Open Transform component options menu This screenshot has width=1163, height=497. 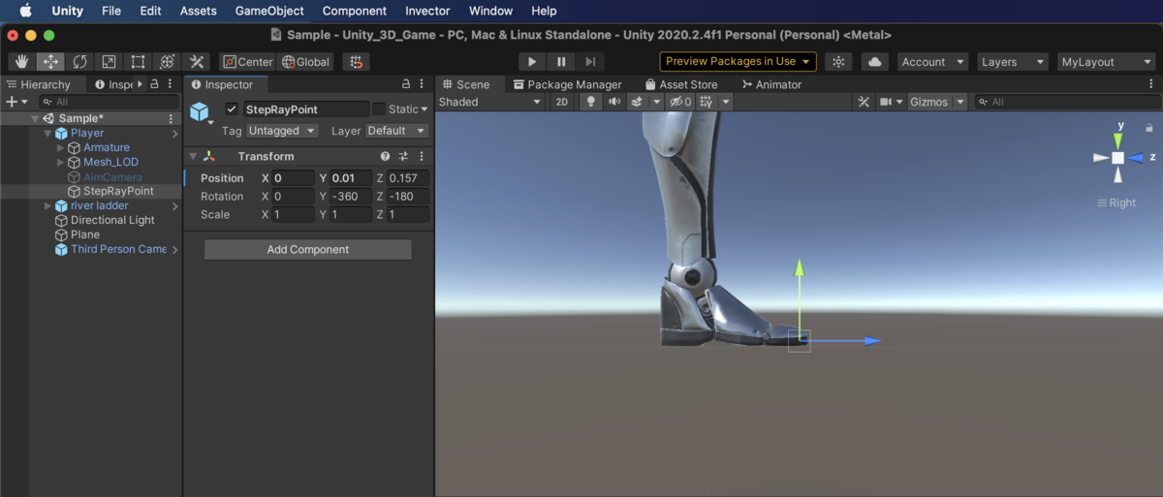422,156
